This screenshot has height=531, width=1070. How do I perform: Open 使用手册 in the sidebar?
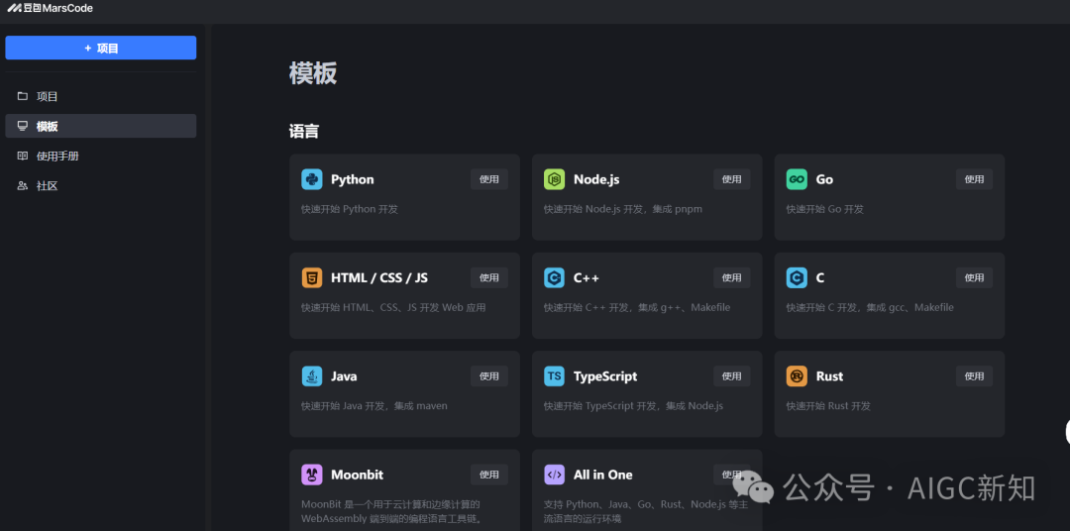(x=101, y=156)
